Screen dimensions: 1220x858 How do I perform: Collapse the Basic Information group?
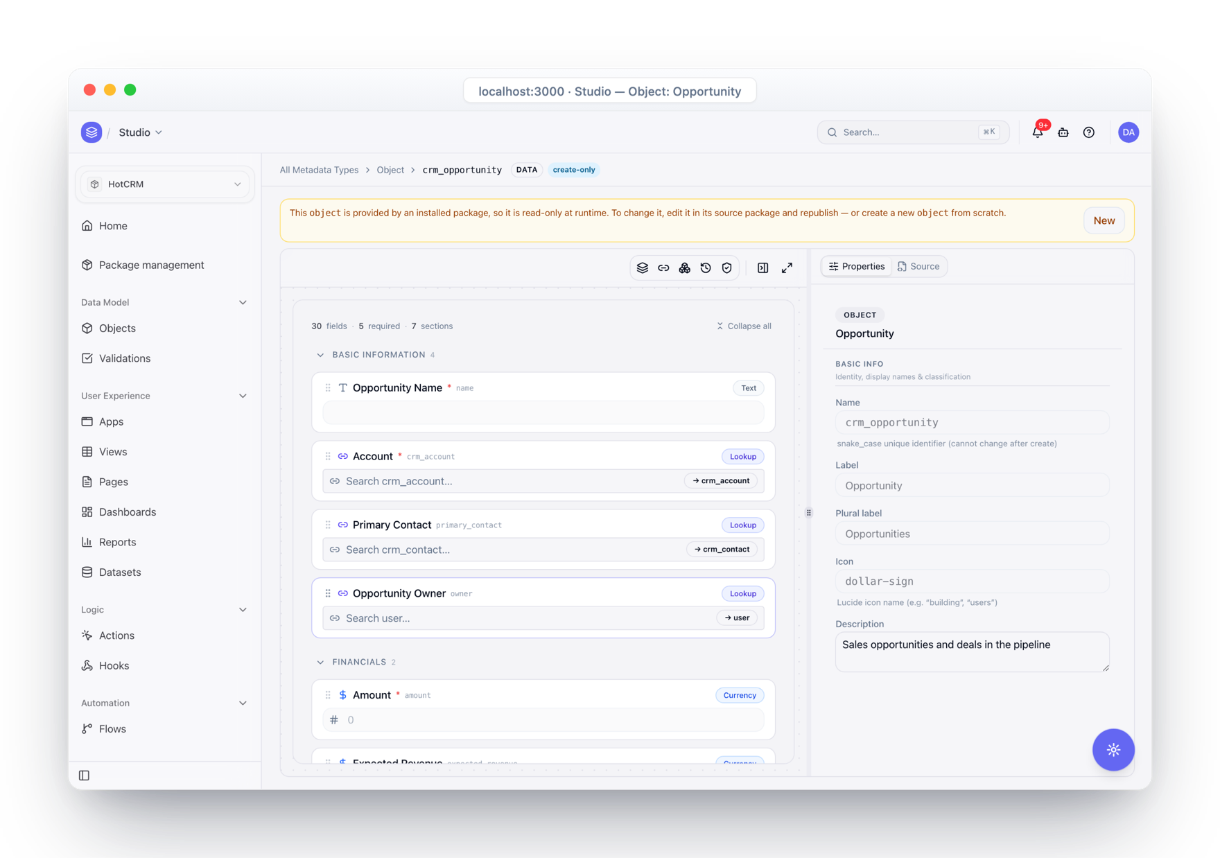[320, 355]
